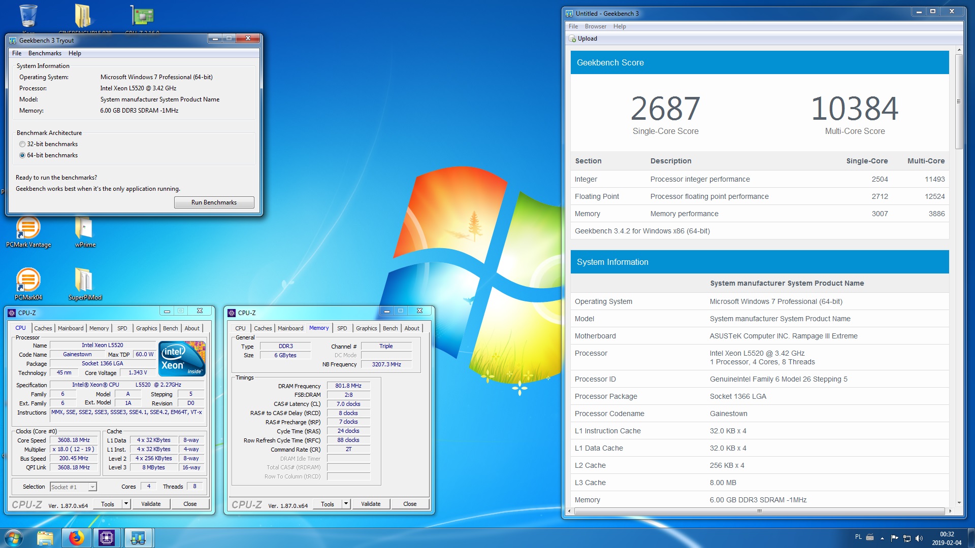Click Single-Core Score value 2687
This screenshot has width=975, height=548.
[665, 109]
